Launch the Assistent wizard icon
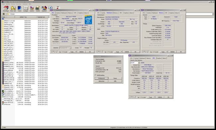Viewport: 216px width, 130px height. pos(44,9)
